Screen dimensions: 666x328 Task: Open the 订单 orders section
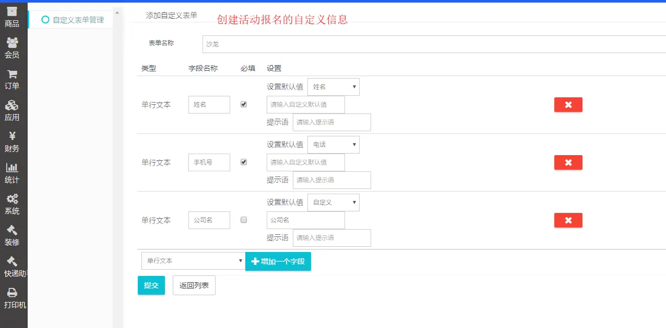13,78
